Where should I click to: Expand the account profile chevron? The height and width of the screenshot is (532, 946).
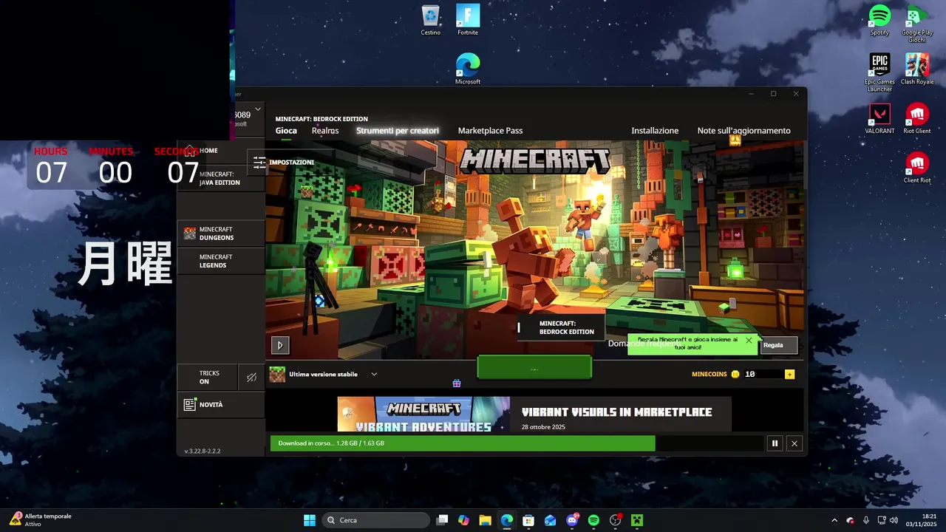pos(258,109)
